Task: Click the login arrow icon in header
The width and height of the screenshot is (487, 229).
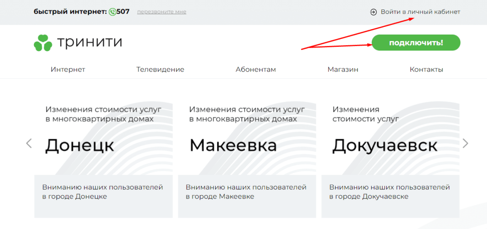Action: pyautogui.click(x=373, y=12)
